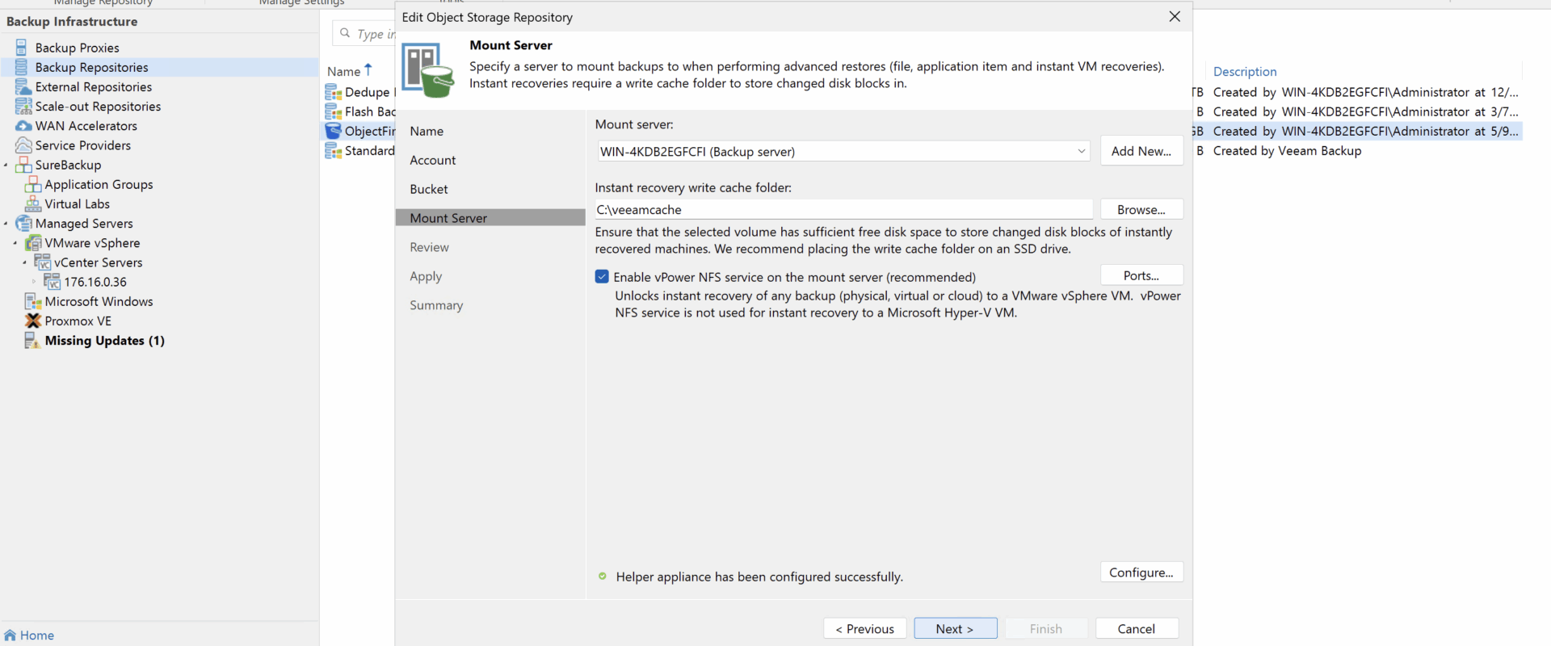Viewport: 1551px width, 646px height.
Task: Click the Microsoft Windows server icon
Action: tap(33, 301)
